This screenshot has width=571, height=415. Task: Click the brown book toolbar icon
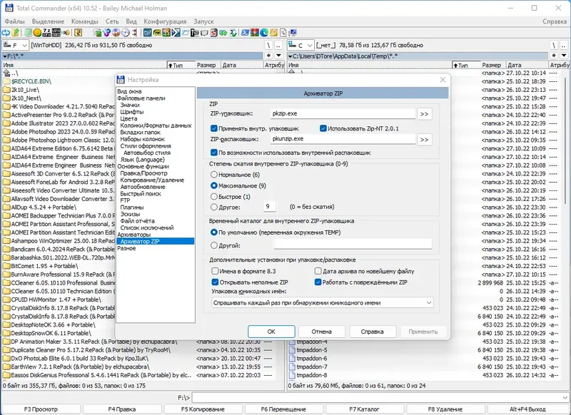78,33
